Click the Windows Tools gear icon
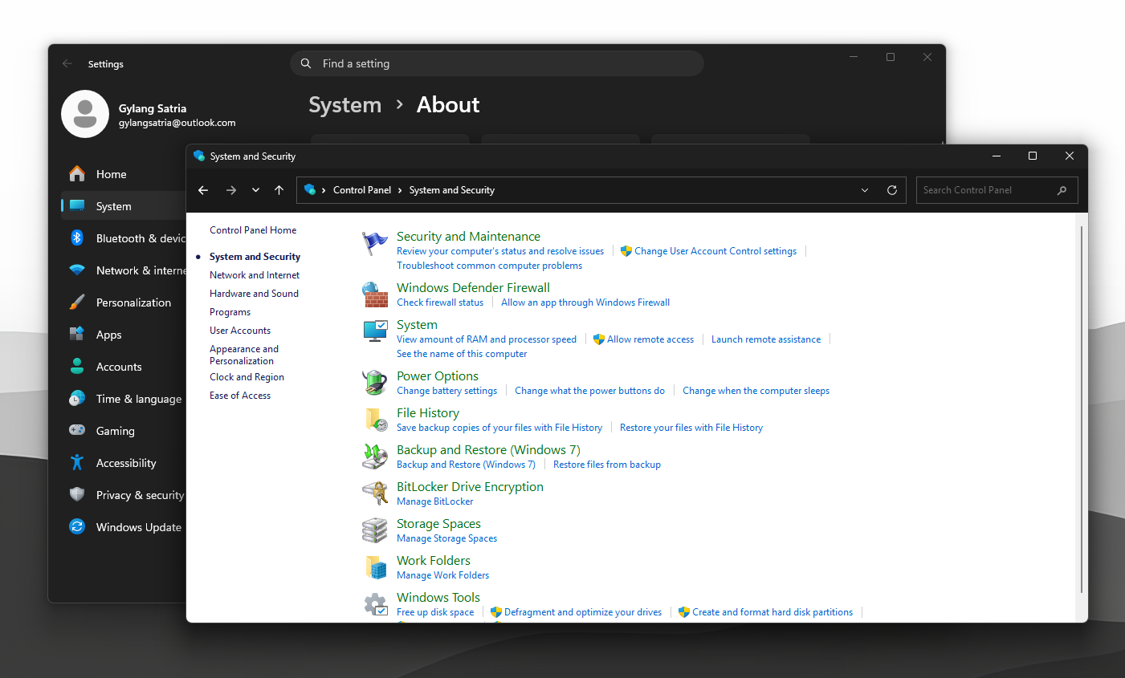Image resolution: width=1125 pixels, height=678 pixels. click(x=375, y=604)
